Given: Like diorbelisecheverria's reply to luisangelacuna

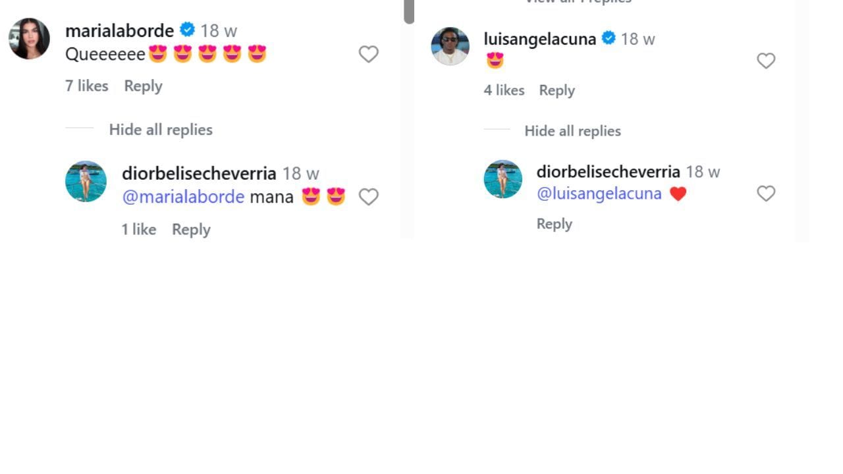Looking at the screenshot, I should (765, 194).
